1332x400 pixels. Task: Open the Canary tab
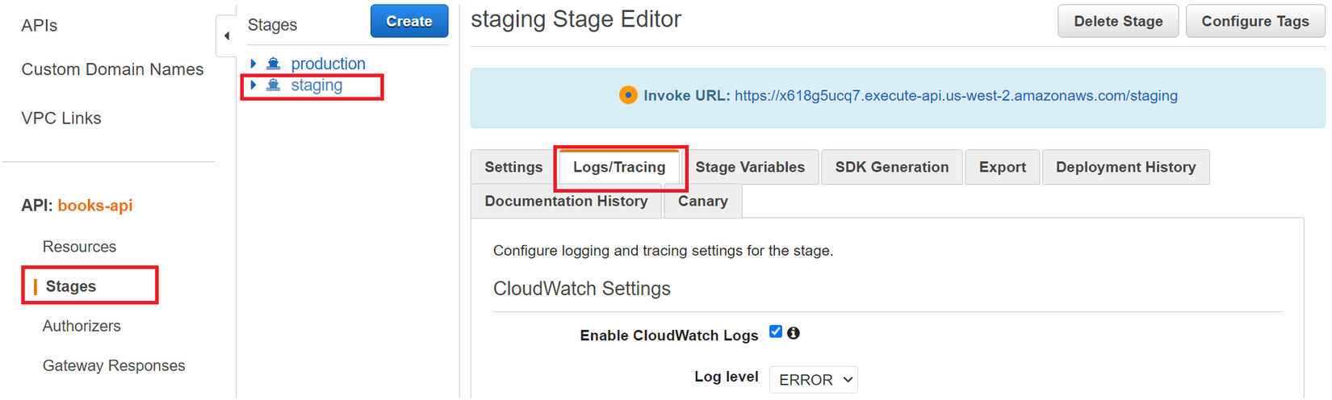[702, 202]
